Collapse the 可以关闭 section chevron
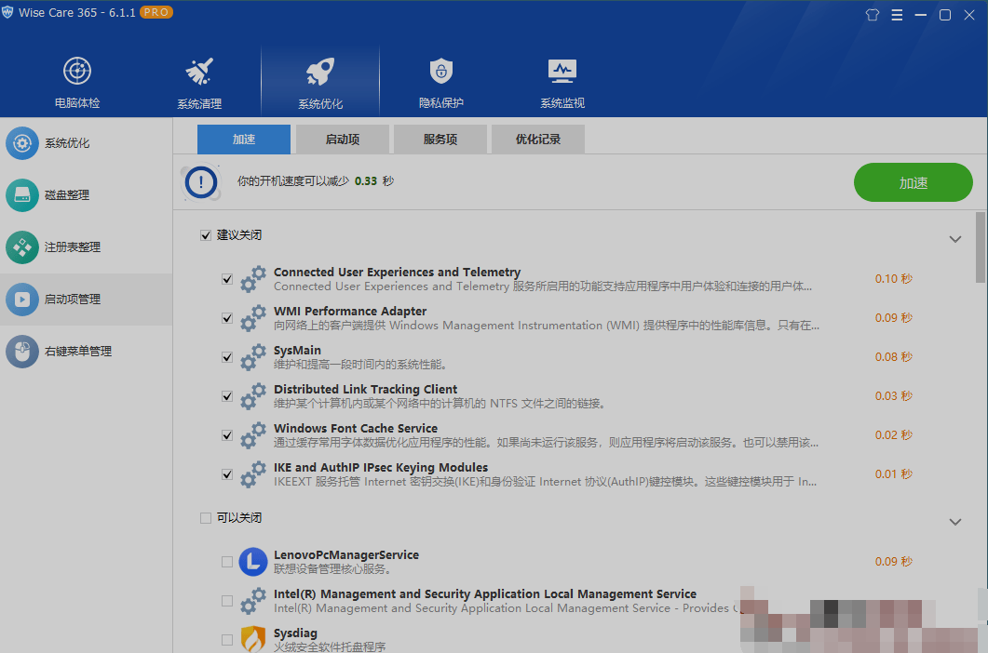 (955, 522)
